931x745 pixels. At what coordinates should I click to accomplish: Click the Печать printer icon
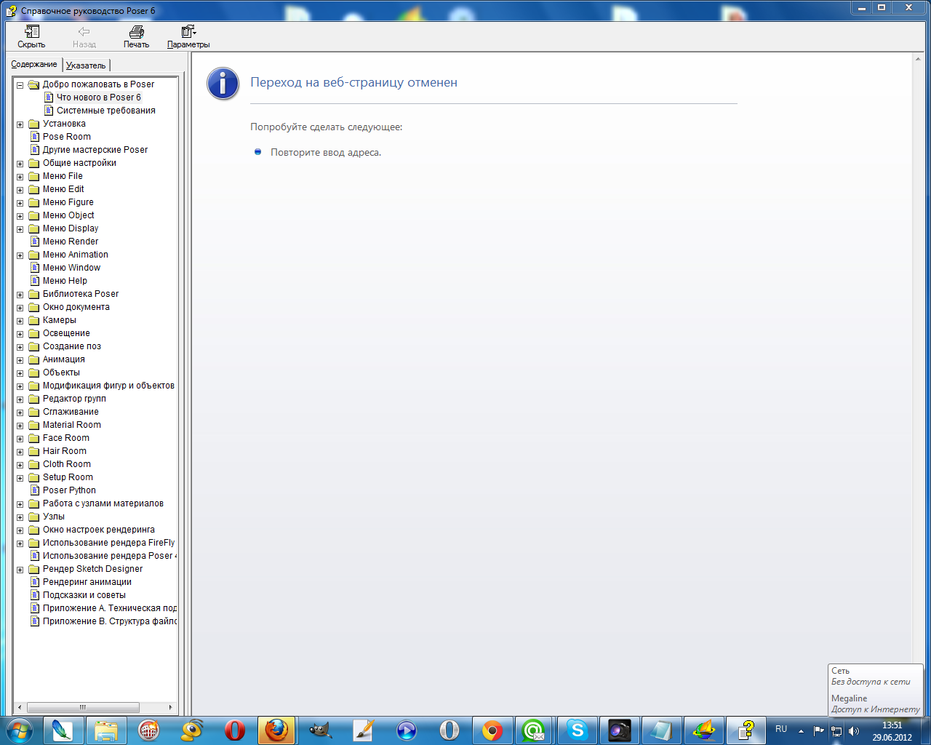(136, 31)
